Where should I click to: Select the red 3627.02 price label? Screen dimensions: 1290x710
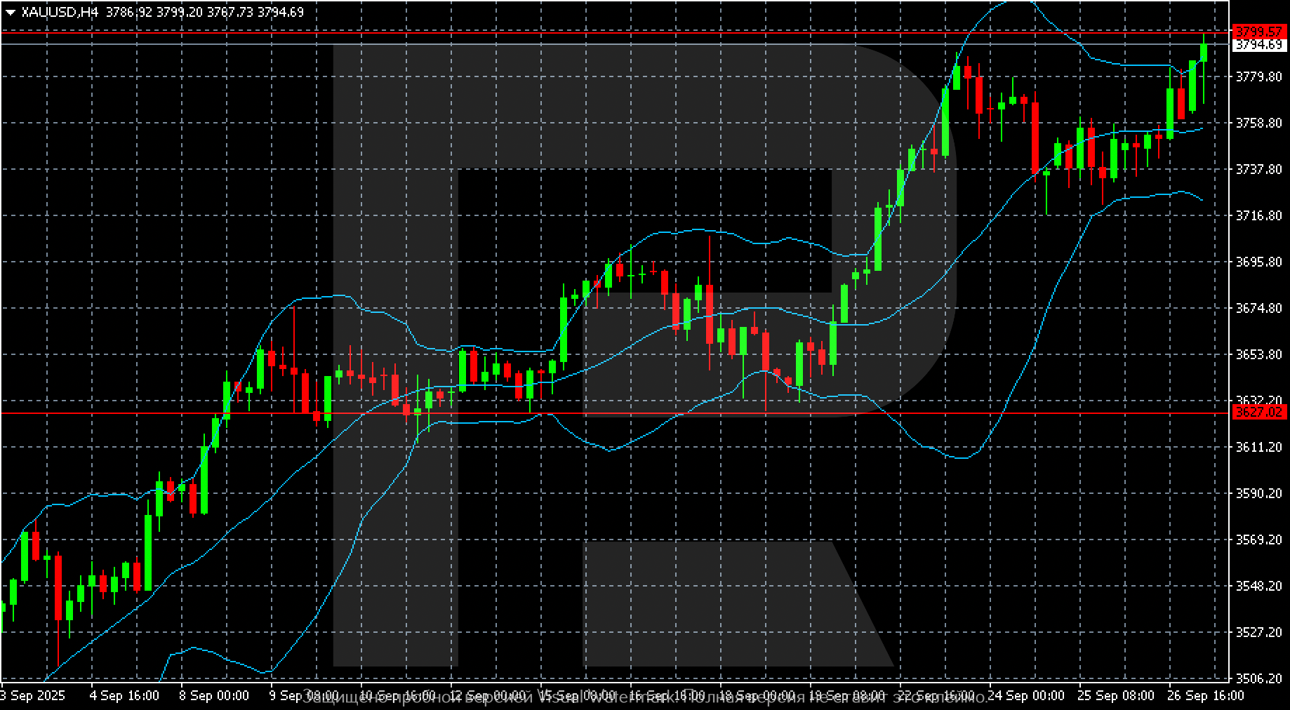pos(1259,413)
